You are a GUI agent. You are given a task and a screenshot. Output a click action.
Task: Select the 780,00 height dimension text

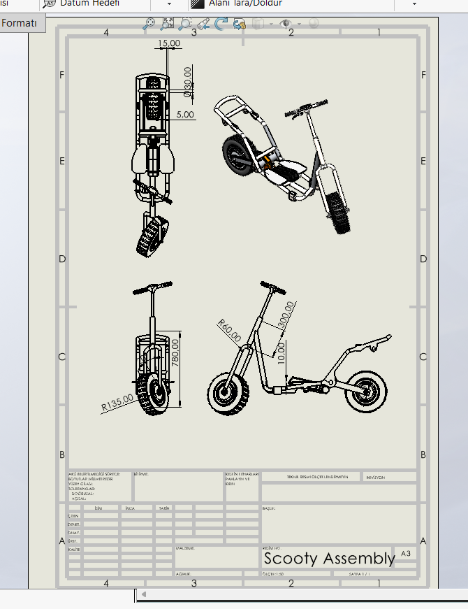pos(175,352)
